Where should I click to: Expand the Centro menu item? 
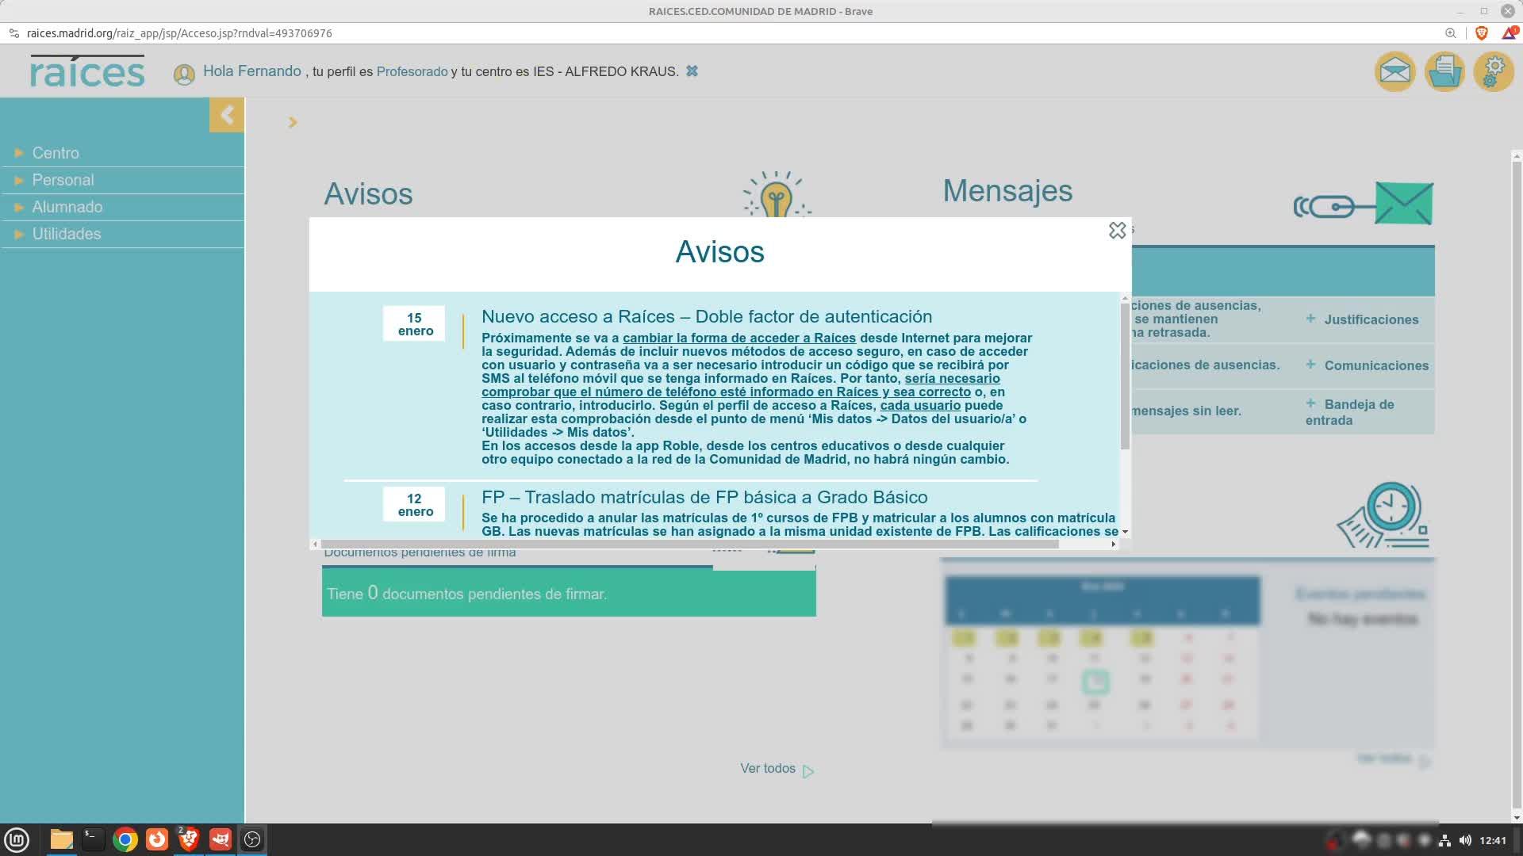coord(56,153)
